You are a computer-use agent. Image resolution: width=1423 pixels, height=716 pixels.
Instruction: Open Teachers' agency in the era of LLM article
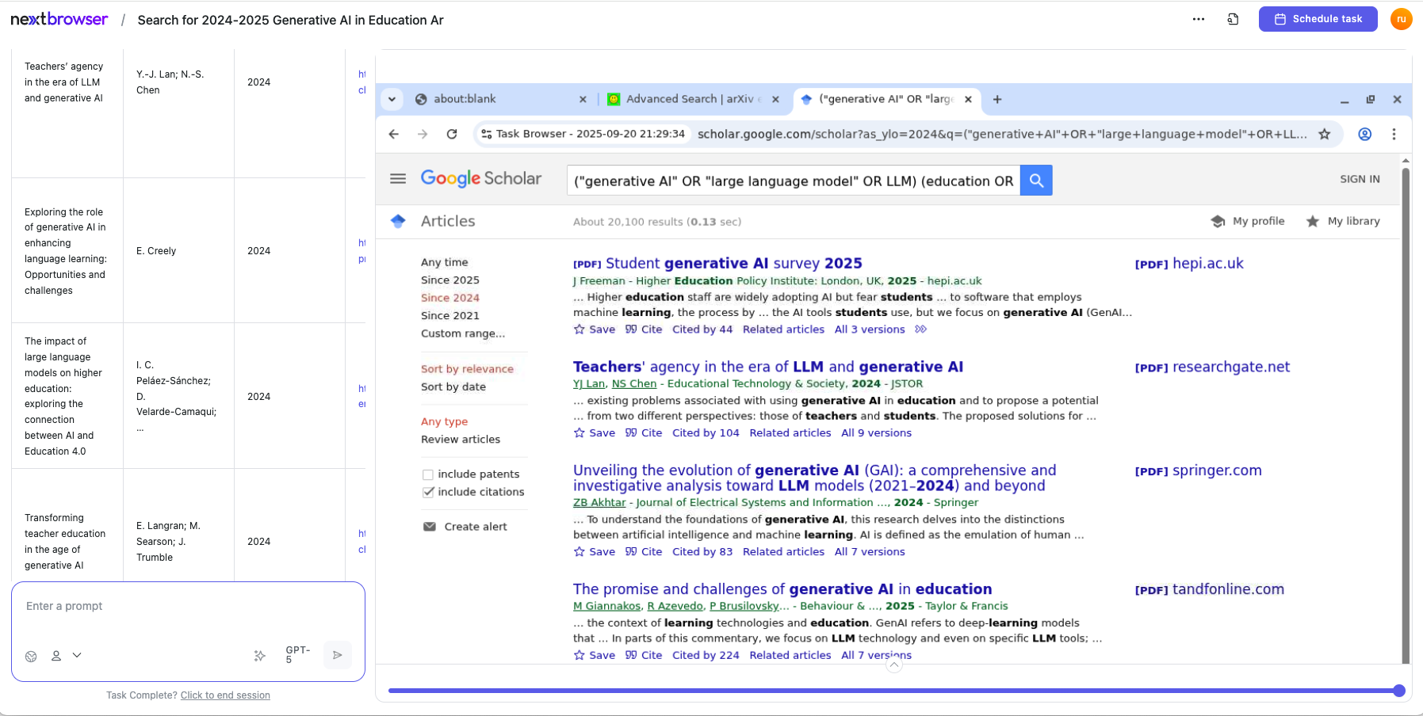click(767, 367)
